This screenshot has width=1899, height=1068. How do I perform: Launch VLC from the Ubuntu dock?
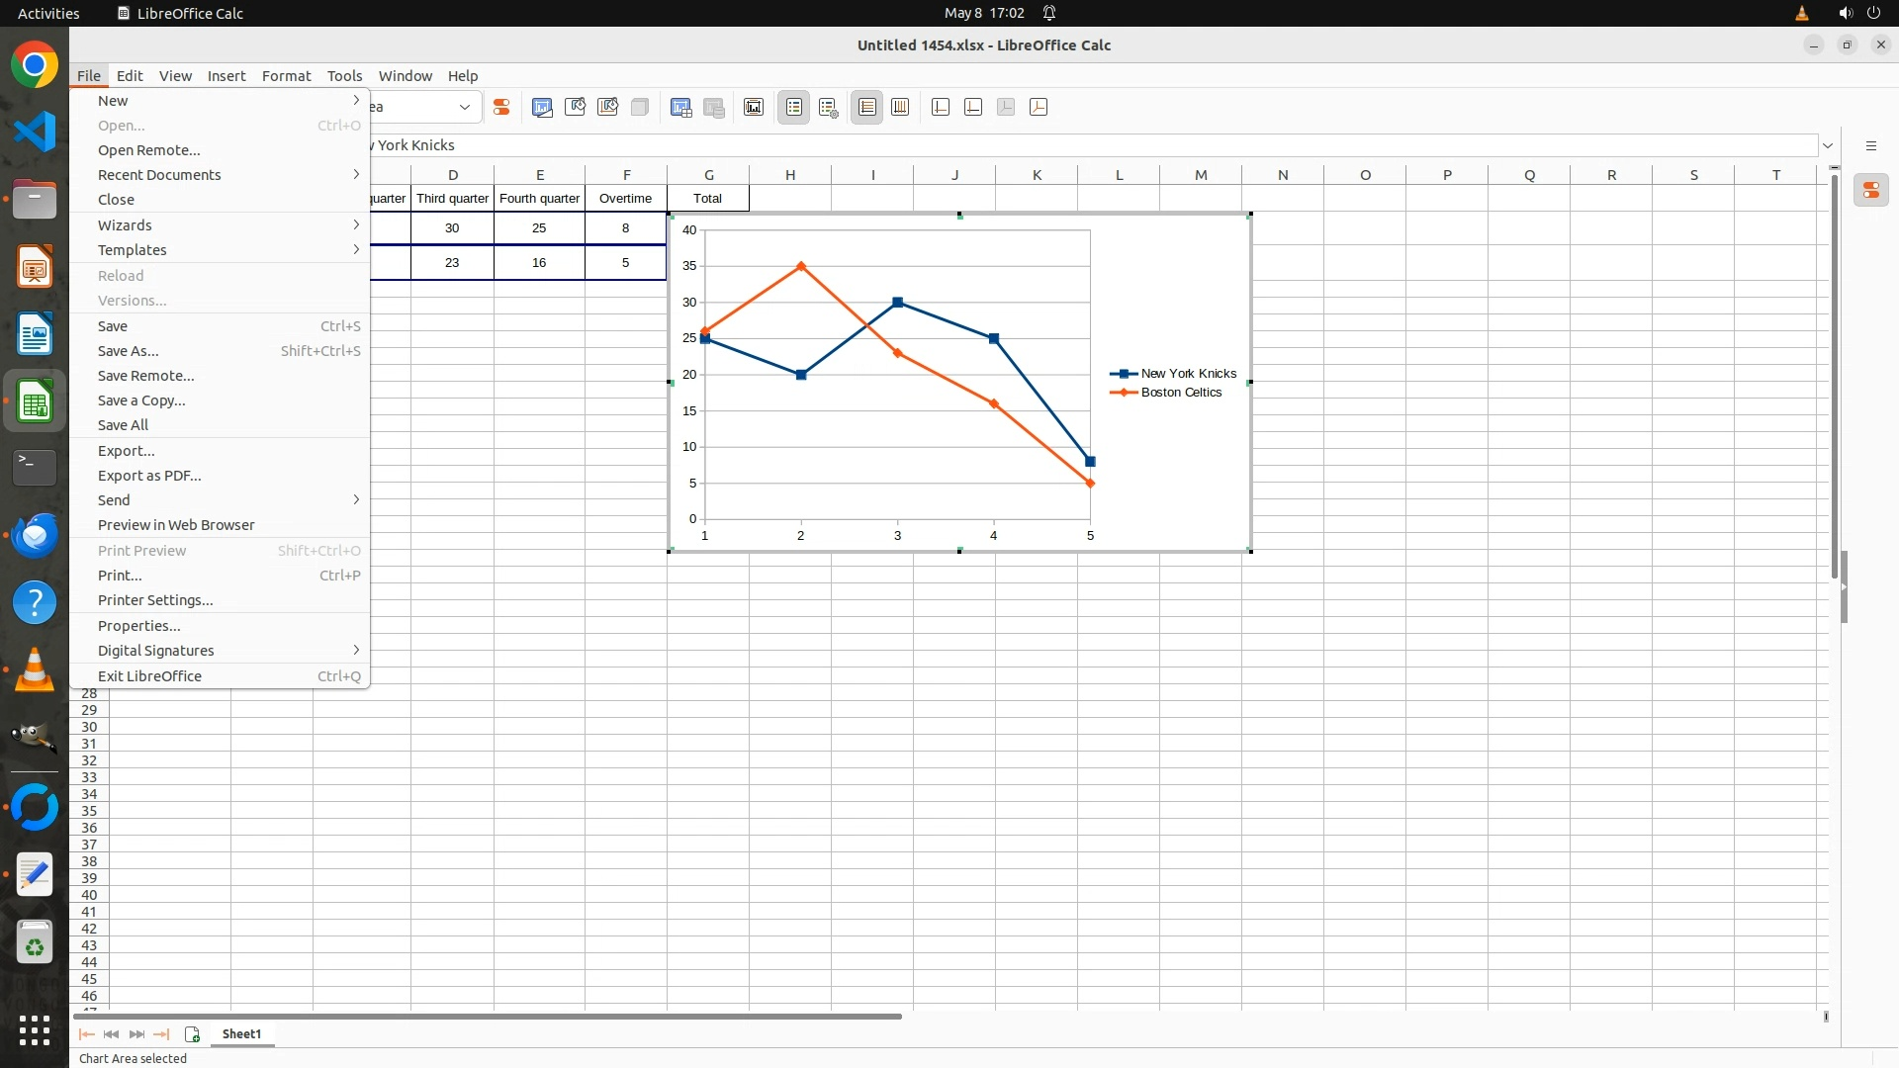[35, 671]
